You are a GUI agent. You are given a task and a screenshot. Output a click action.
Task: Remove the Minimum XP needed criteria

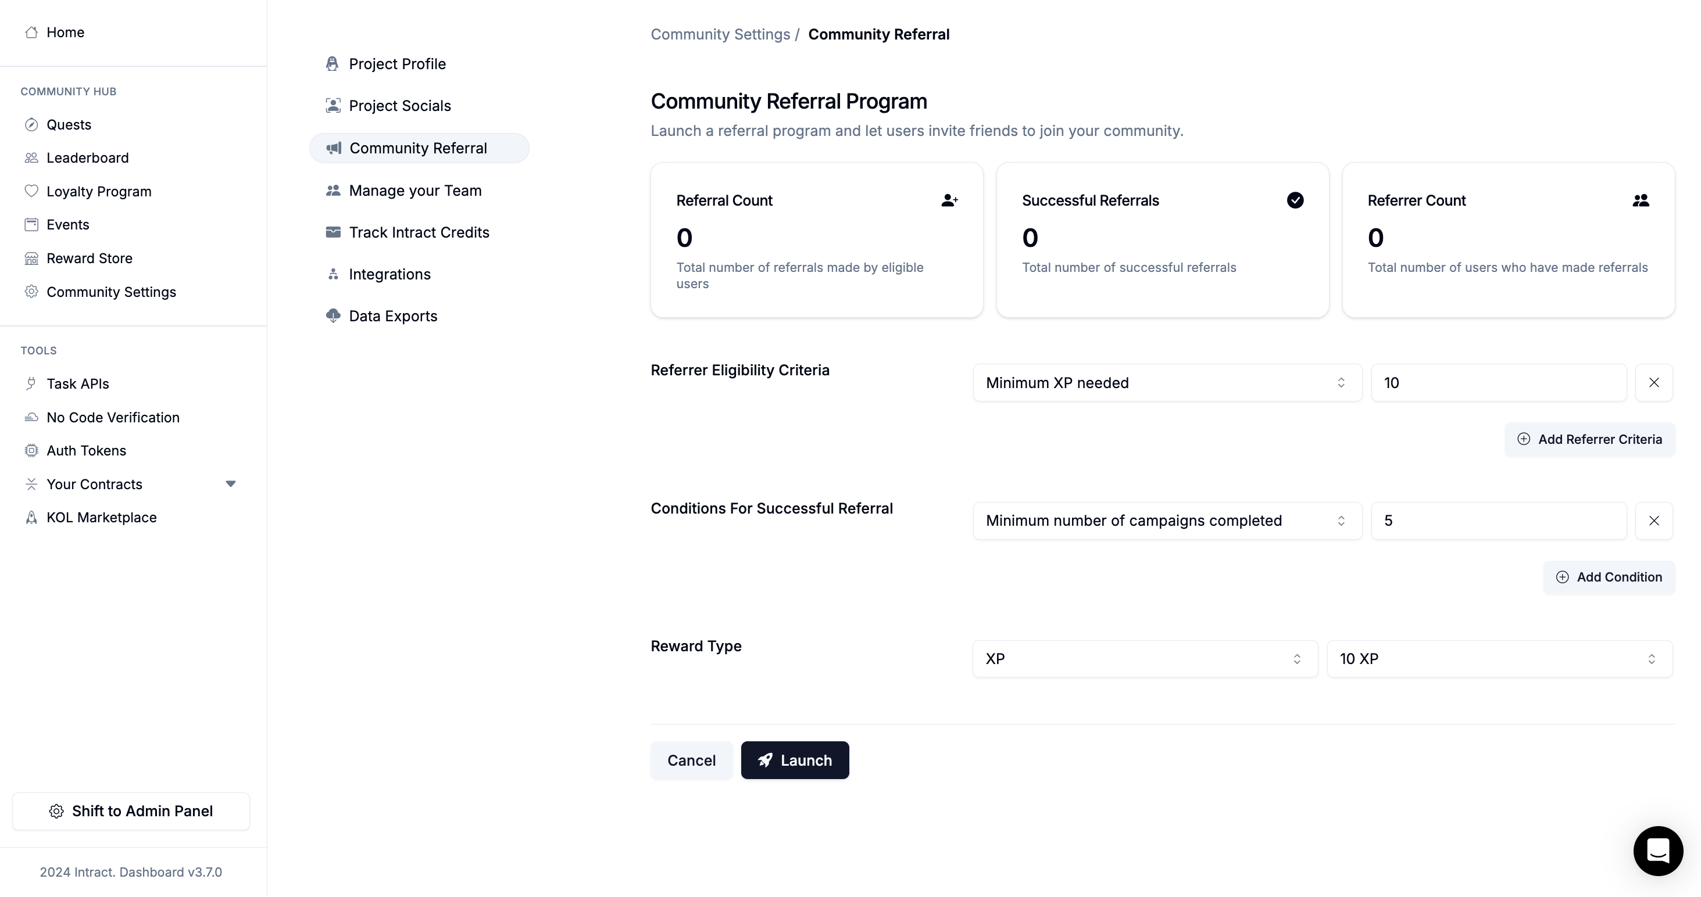pos(1653,383)
